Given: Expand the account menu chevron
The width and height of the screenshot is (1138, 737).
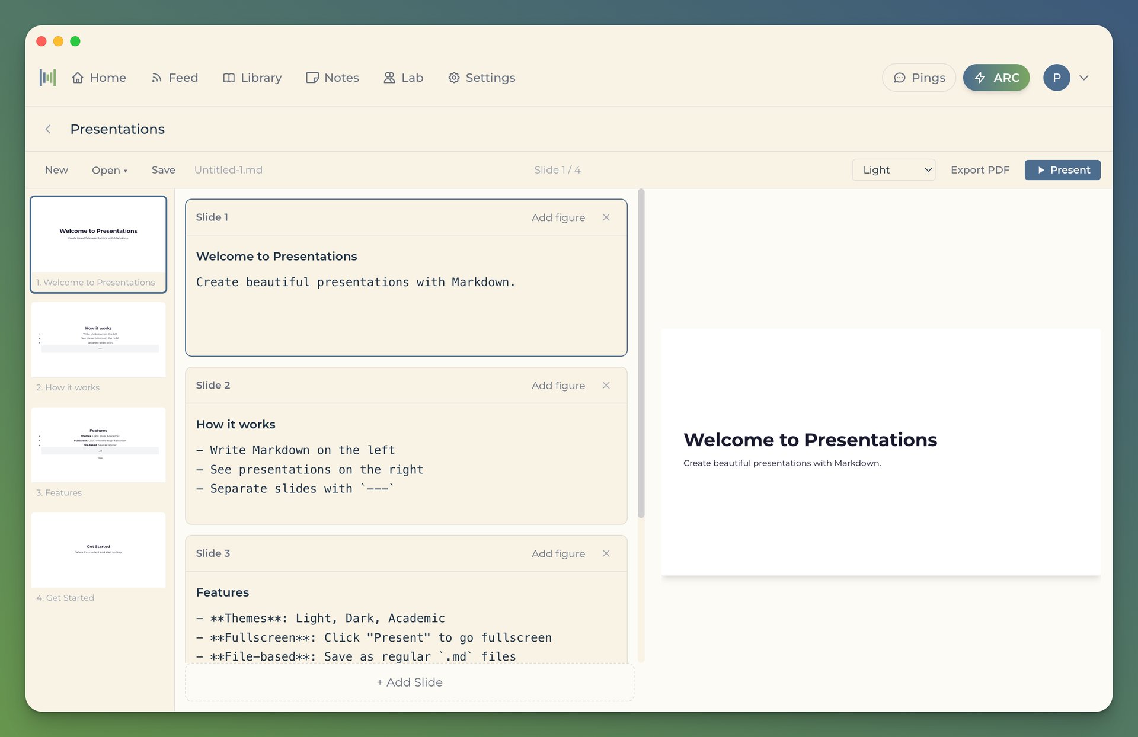Looking at the screenshot, I should tap(1084, 78).
